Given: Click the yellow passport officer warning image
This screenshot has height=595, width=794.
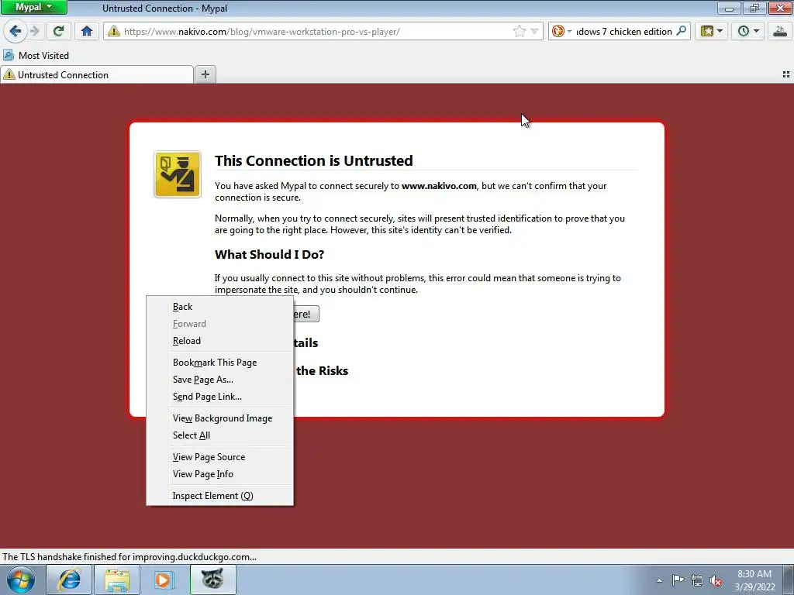Looking at the screenshot, I should [178, 174].
